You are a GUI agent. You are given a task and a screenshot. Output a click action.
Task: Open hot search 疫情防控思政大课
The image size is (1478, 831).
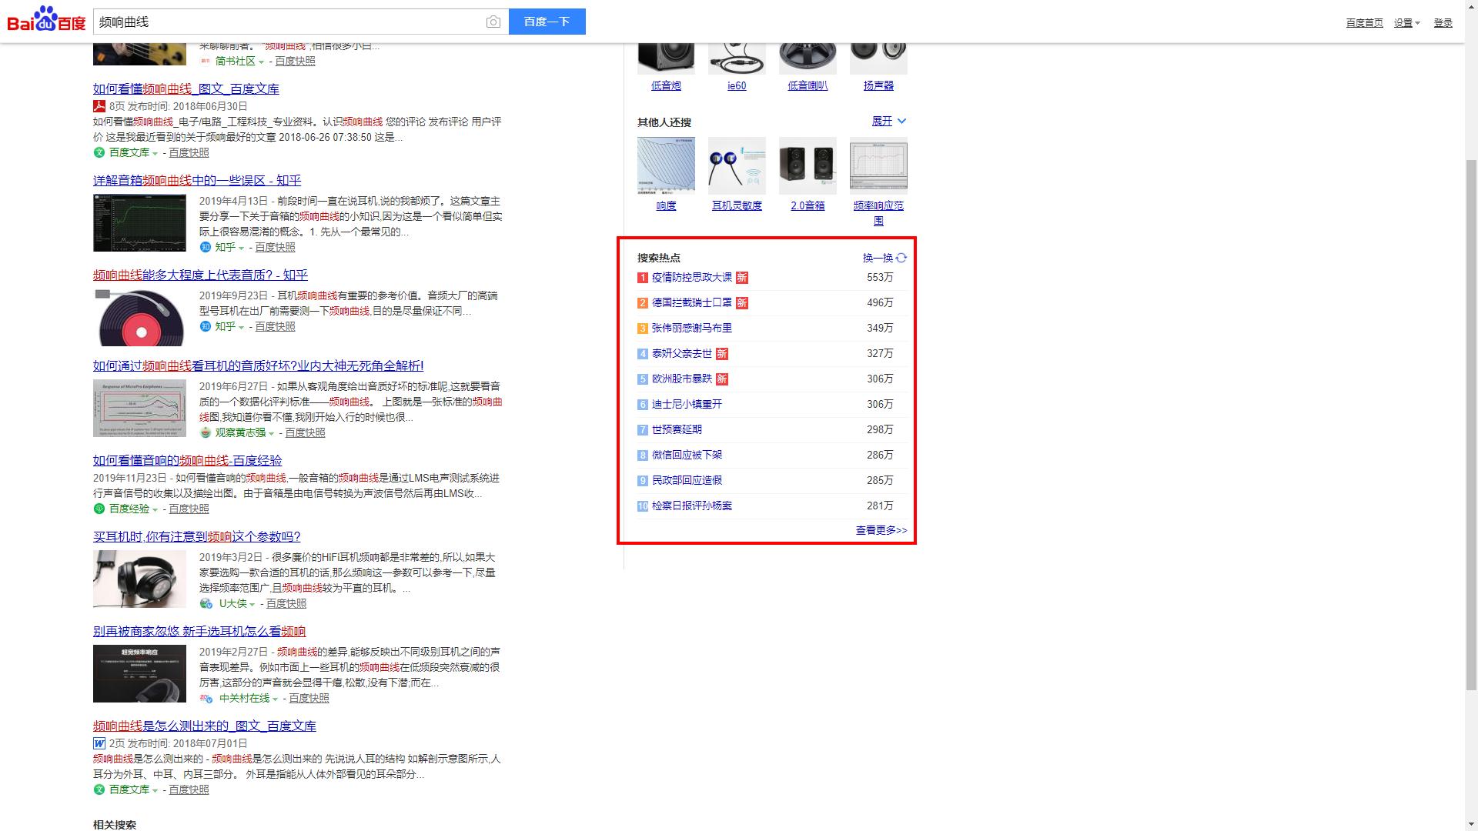pyautogui.click(x=692, y=277)
